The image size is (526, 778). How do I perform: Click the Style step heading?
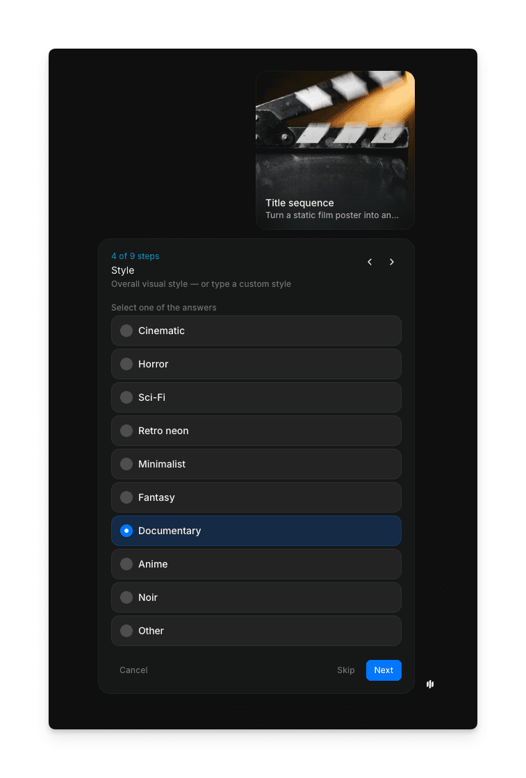[x=123, y=270]
